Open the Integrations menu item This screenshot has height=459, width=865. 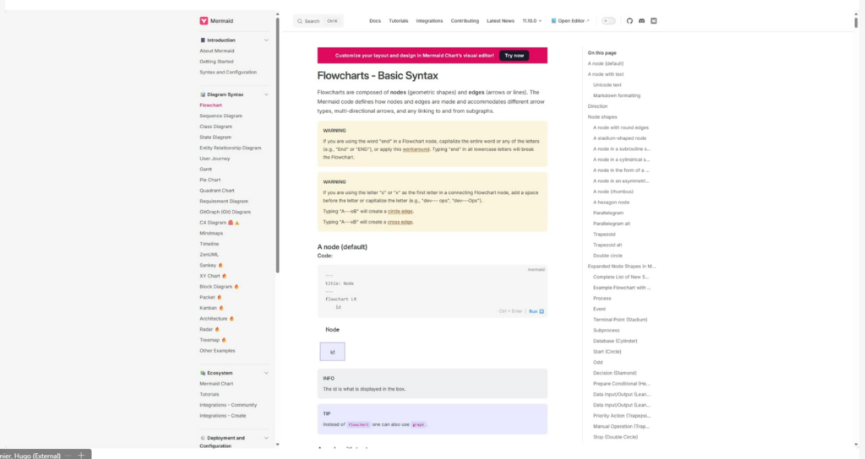[429, 21]
